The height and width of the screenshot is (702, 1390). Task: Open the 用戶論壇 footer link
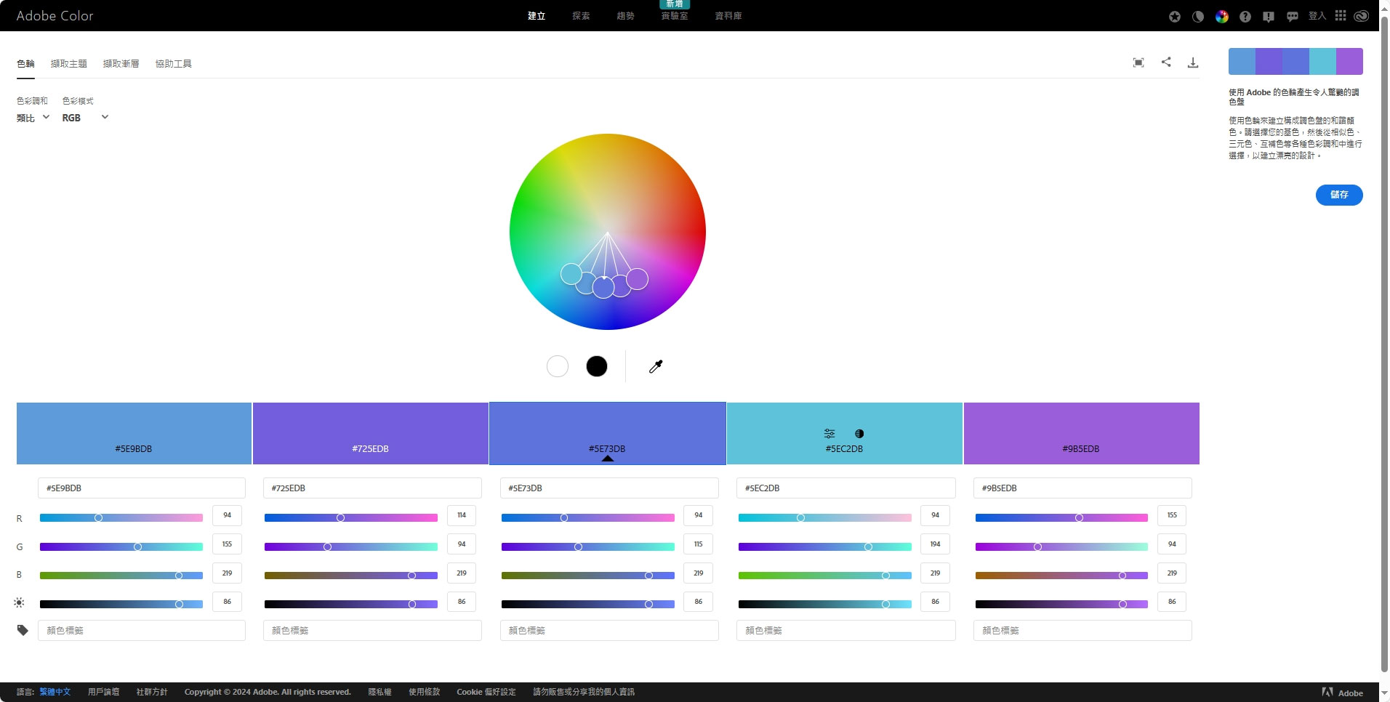click(x=103, y=692)
